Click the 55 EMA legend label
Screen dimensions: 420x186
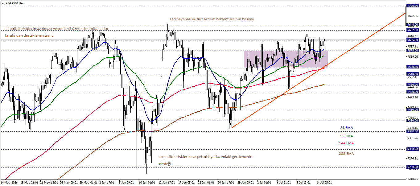pyautogui.click(x=347, y=136)
